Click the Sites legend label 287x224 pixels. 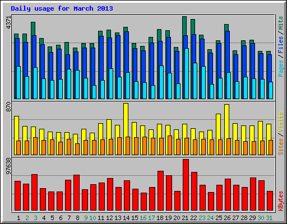[281, 147]
